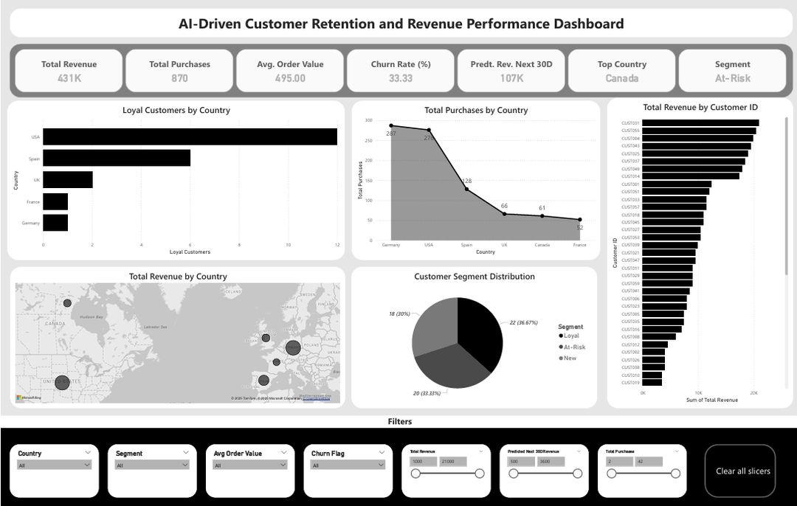
Task: Click the Microsoft Bing logo on map
Action: [29, 398]
